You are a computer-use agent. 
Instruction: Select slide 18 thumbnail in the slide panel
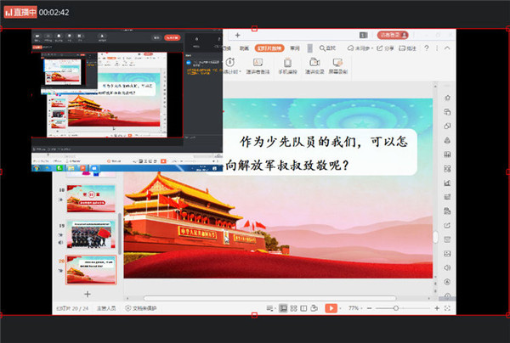click(x=91, y=199)
